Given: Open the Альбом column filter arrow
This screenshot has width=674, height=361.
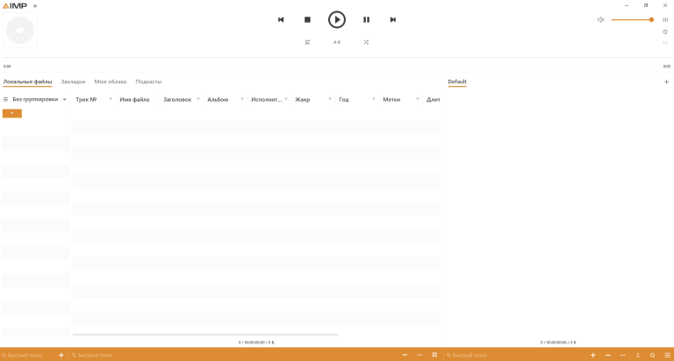Looking at the screenshot, I should click(x=242, y=100).
